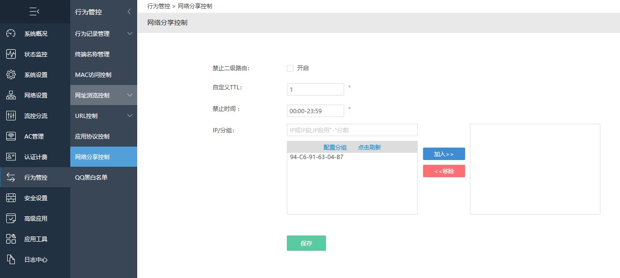Open 系统概况 dashboard gauge icon

pos(11,33)
